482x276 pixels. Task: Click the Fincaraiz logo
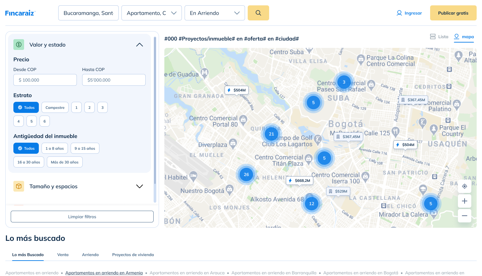(x=20, y=13)
